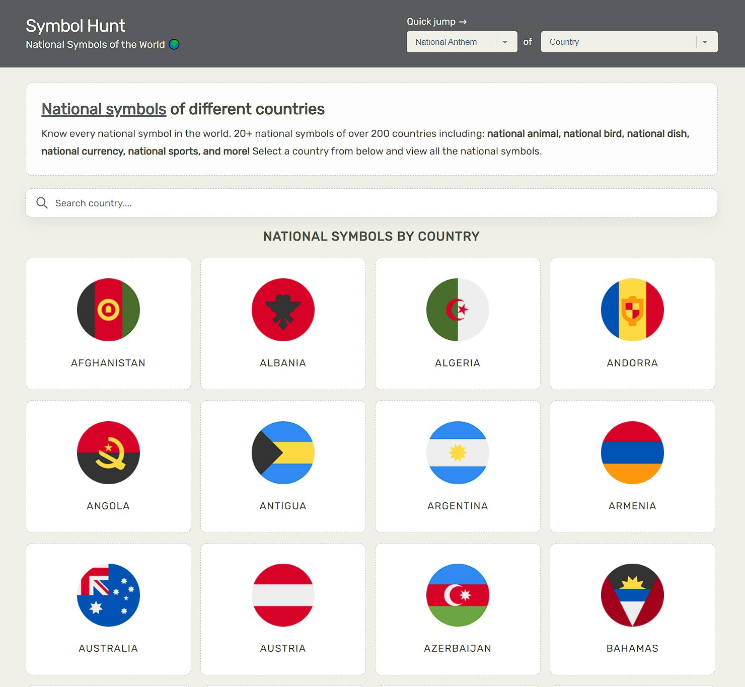This screenshot has height=687, width=745.
Task: Open the Armenia country card
Action: coord(632,467)
